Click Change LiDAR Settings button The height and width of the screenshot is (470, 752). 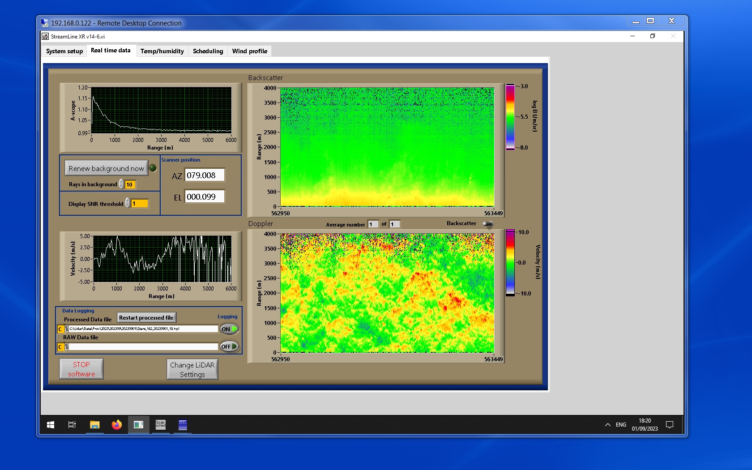pyautogui.click(x=192, y=370)
